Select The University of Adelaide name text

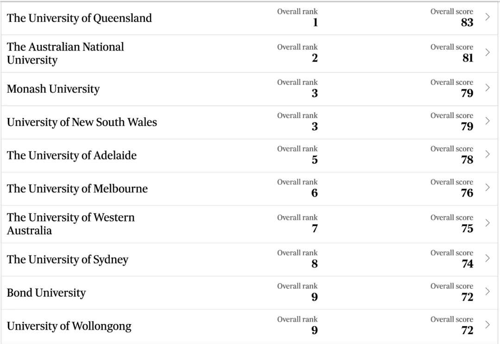72,156
